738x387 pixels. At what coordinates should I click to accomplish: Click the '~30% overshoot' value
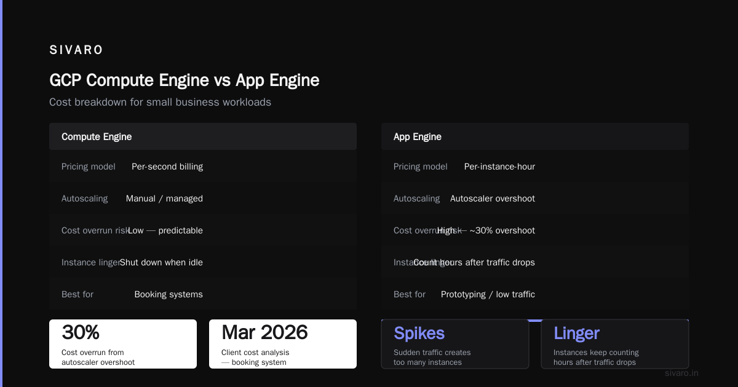(502, 230)
